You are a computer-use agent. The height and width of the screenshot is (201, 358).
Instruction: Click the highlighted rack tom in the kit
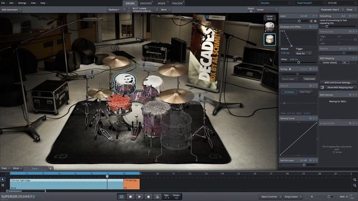pos(125,84)
